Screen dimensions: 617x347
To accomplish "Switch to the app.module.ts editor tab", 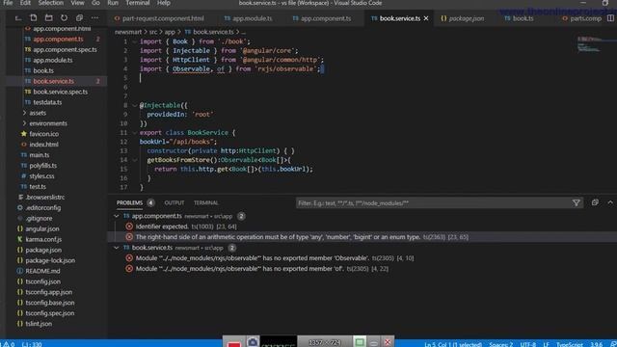I will 249,18.
